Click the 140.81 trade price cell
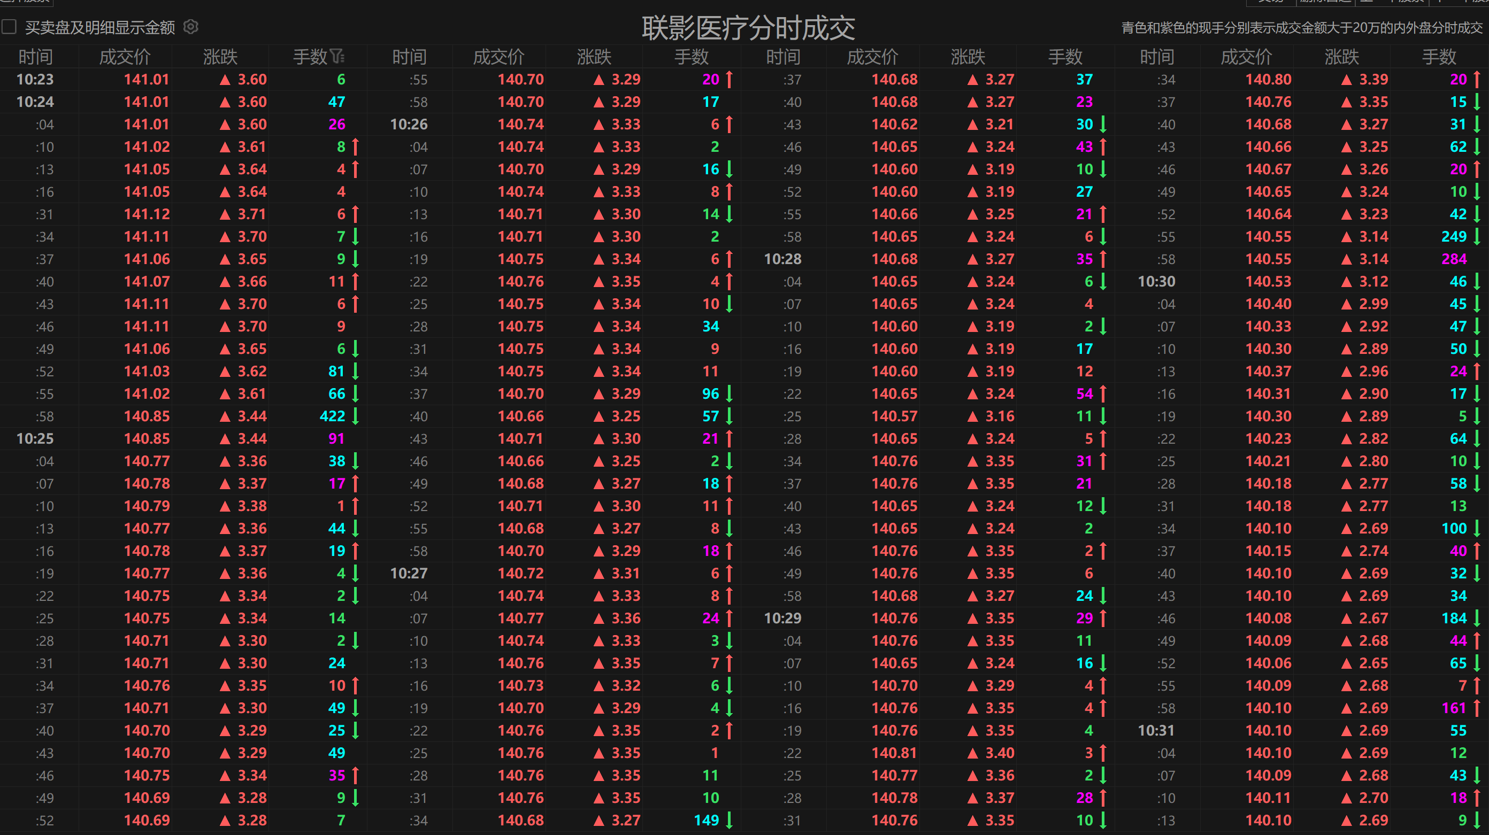The height and width of the screenshot is (835, 1489). 894,753
